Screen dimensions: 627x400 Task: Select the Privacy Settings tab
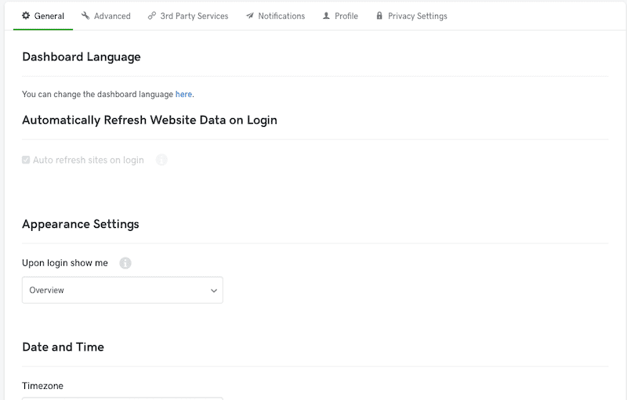coord(411,16)
